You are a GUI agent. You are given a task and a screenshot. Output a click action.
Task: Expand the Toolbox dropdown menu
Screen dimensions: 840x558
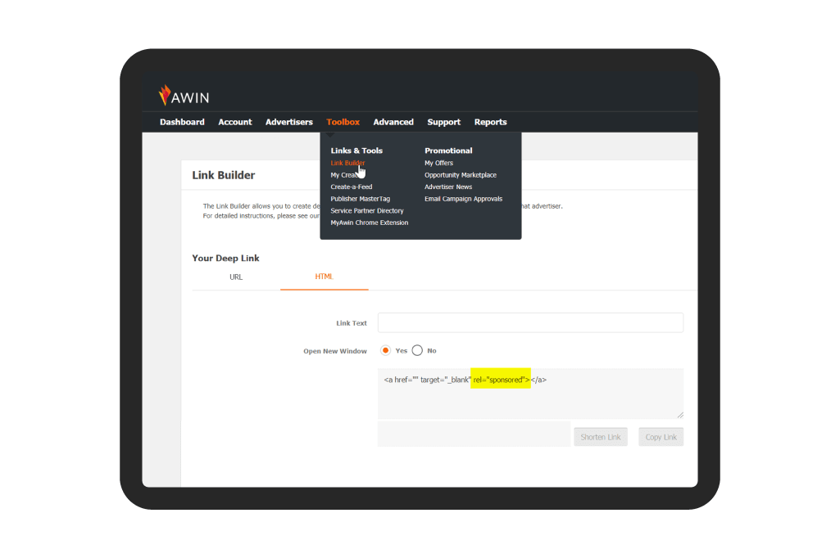[343, 122]
